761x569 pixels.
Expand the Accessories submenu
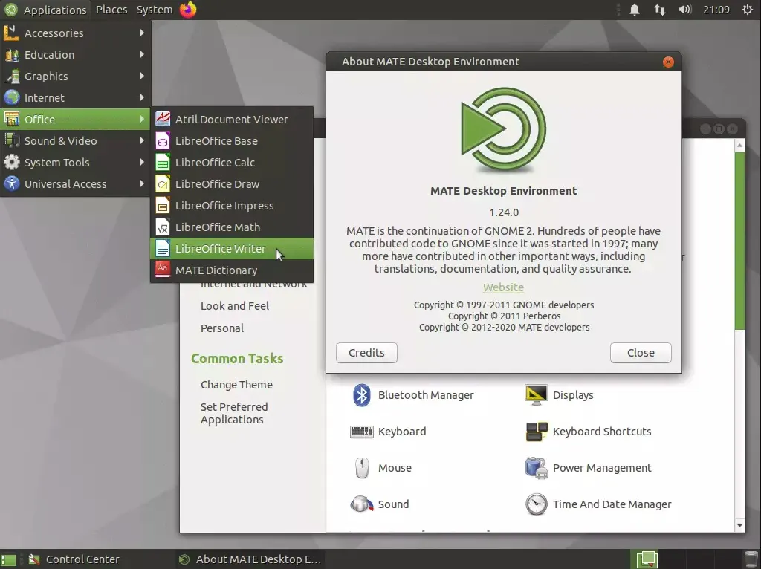pyautogui.click(x=76, y=33)
